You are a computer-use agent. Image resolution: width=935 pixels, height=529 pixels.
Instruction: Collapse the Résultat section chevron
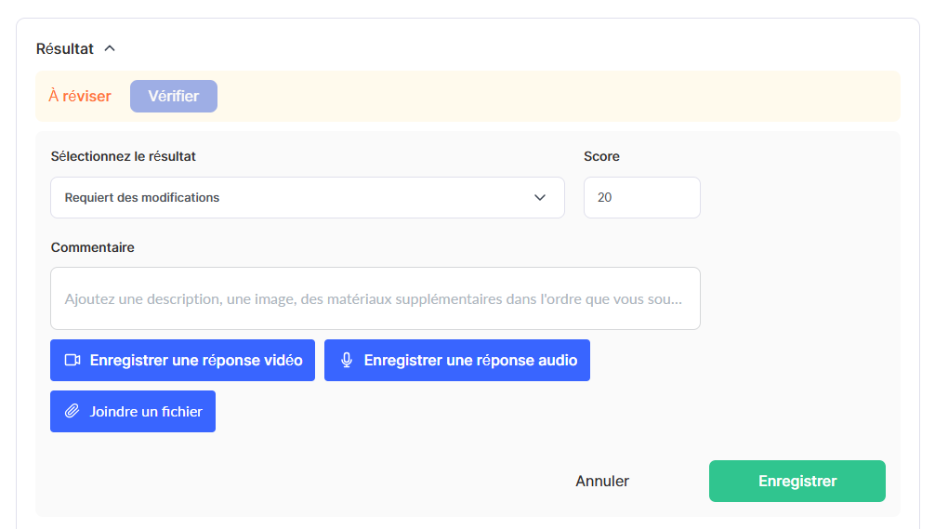click(110, 48)
